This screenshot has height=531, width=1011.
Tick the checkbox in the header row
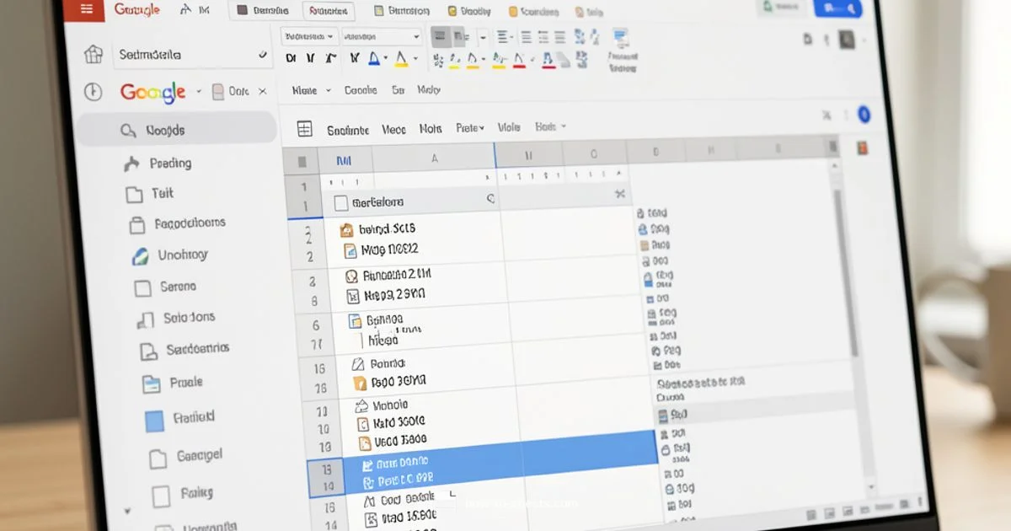coord(342,202)
